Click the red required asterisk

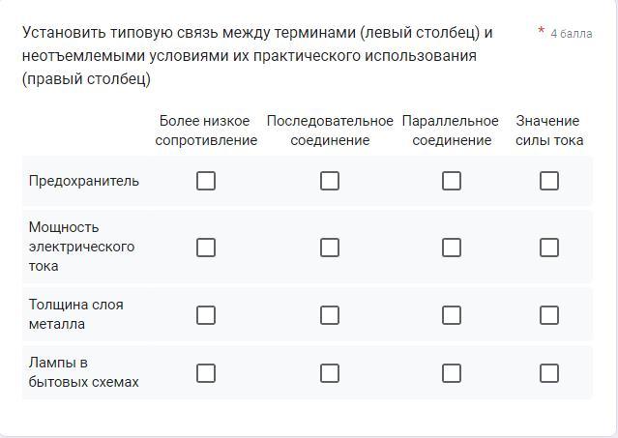click(x=542, y=31)
